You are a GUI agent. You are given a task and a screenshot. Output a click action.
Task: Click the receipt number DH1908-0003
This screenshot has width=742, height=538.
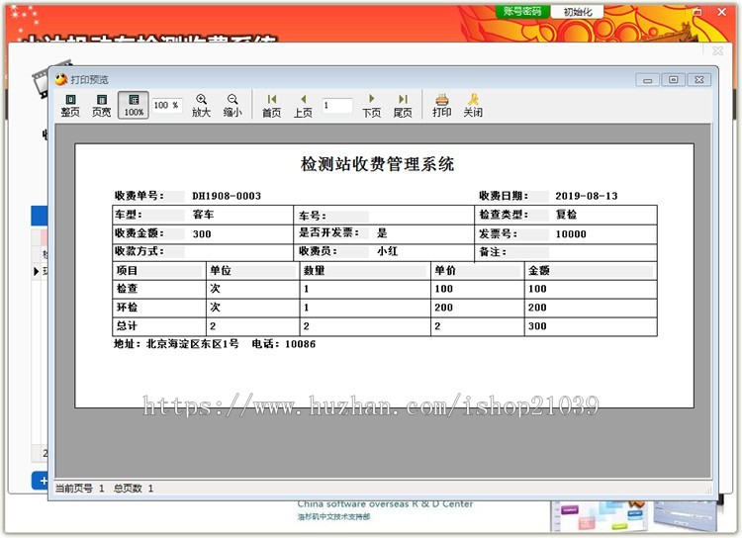pos(227,196)
